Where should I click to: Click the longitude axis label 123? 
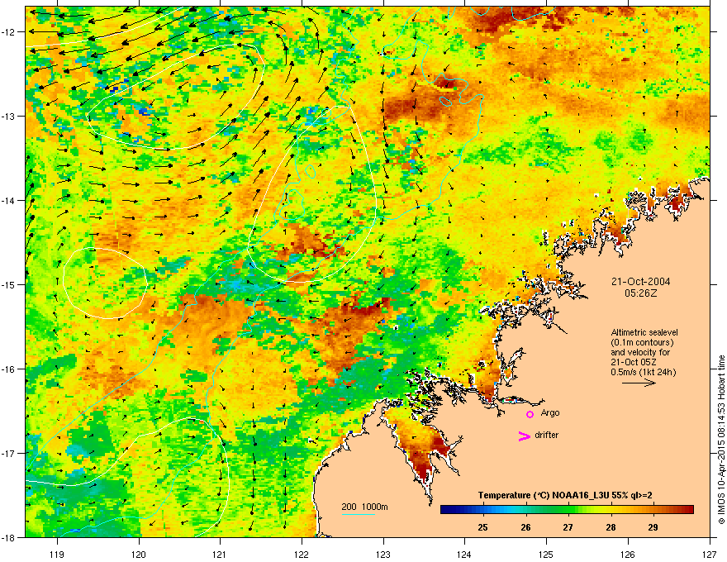[383, 554]
